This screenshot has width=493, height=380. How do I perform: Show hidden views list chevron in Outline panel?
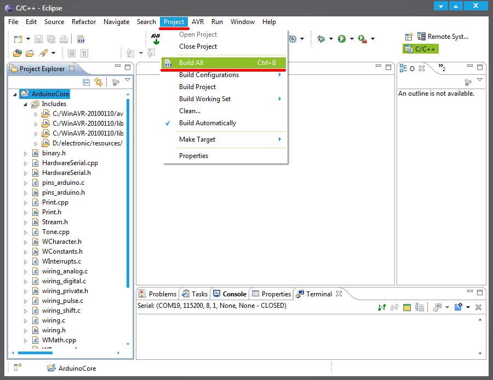point(442,67)
